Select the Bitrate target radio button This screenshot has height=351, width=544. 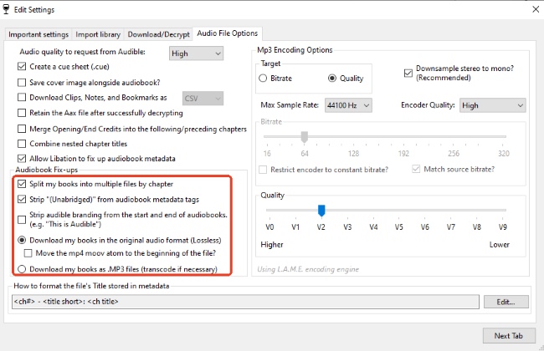click(263, 78)
